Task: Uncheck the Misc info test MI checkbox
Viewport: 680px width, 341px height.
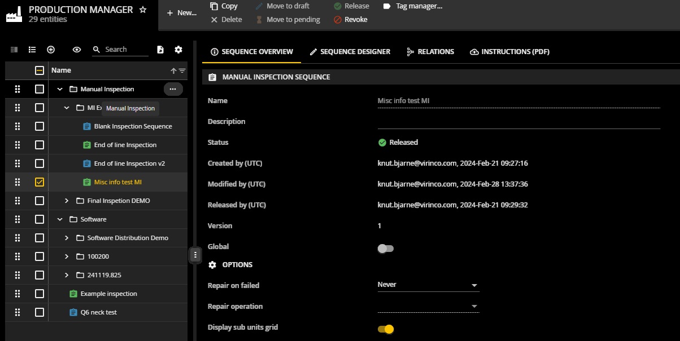Action: 40,182
